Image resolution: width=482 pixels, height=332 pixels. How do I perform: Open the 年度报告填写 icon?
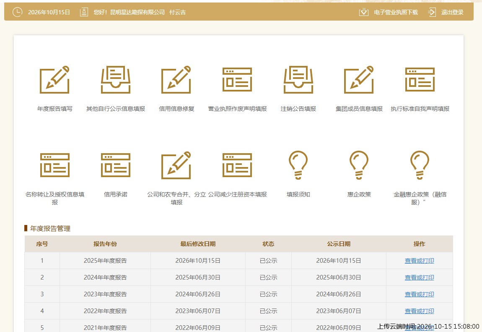pos(55,80)
